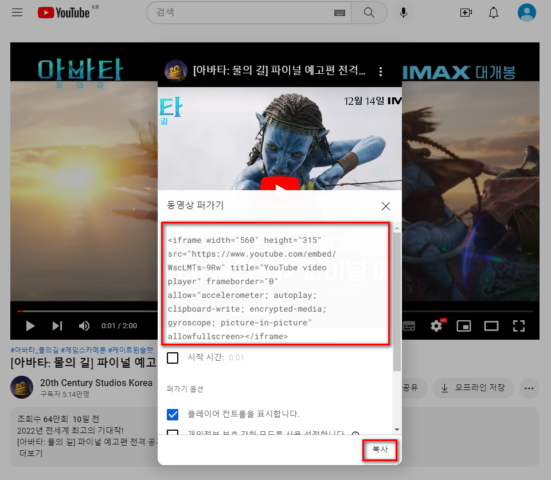Click the 20th Century channel icon in embed preview
The image size is (551, 480).
pyautogui.click(x=175, y=70)
